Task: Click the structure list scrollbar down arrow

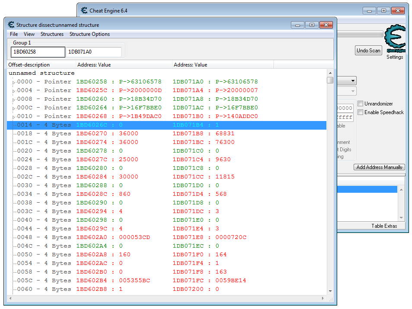Action: 330,291
